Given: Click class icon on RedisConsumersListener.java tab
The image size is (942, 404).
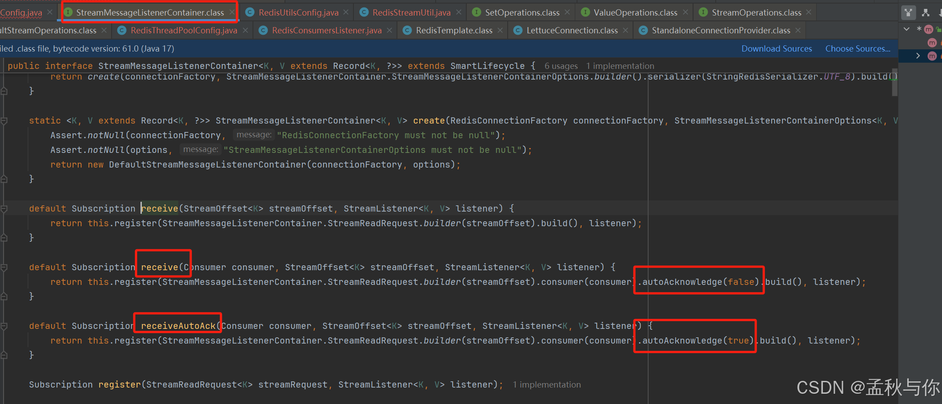Looking at the screenshot, I should [263, 30].
